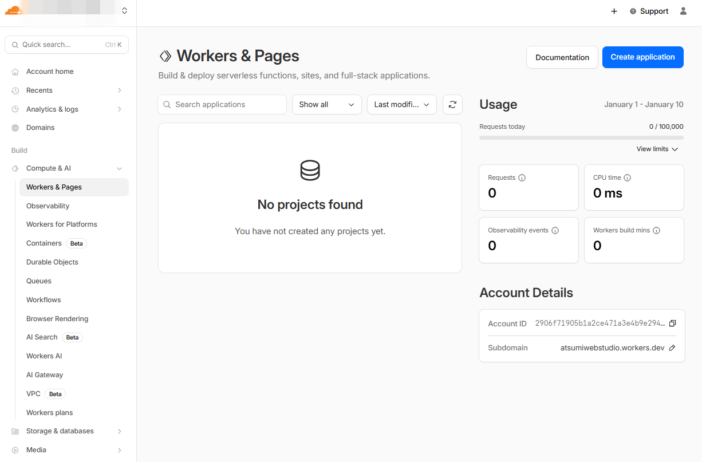This screenshot has width=702, height=462.
Task: Expand View limits section
Action: coord(657,149)
